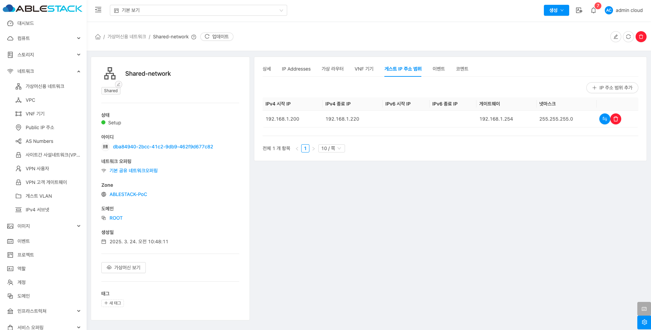Click the restart network refresh icon
The height and width of the screenshot is (330, 651).
click(628, 37)
